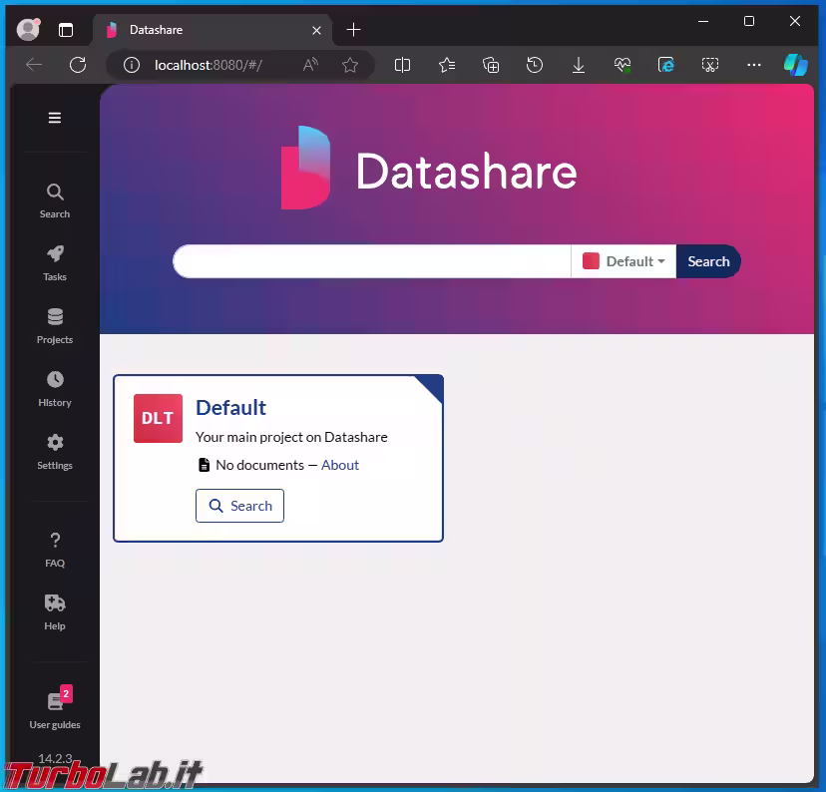Open Screenshot web capture icon
Screen dimensions: 826x792
[710, 65]
